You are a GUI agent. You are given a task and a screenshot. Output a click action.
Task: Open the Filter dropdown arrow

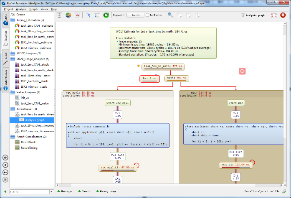(x=52, y=192)
